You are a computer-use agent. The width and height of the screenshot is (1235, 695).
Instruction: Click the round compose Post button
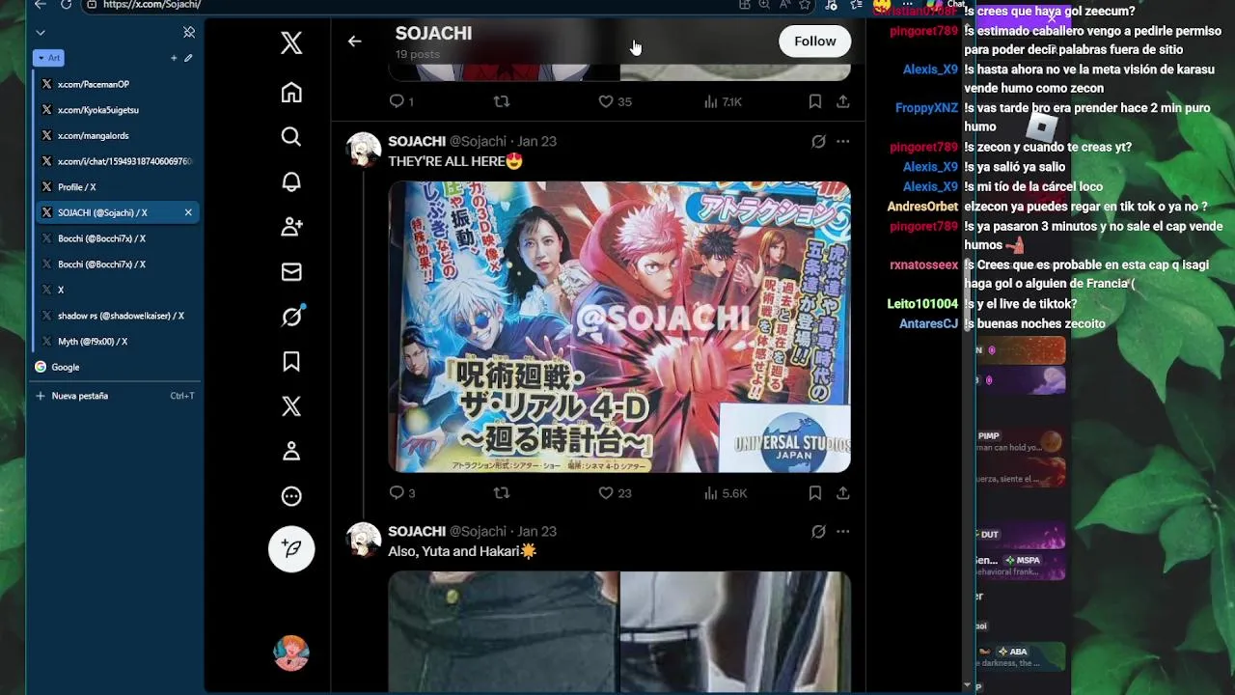[291, 549]
